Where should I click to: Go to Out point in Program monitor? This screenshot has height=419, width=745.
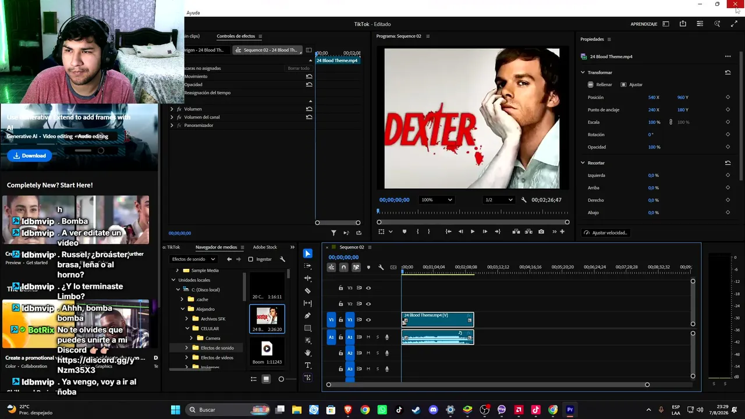click(497, 232)
